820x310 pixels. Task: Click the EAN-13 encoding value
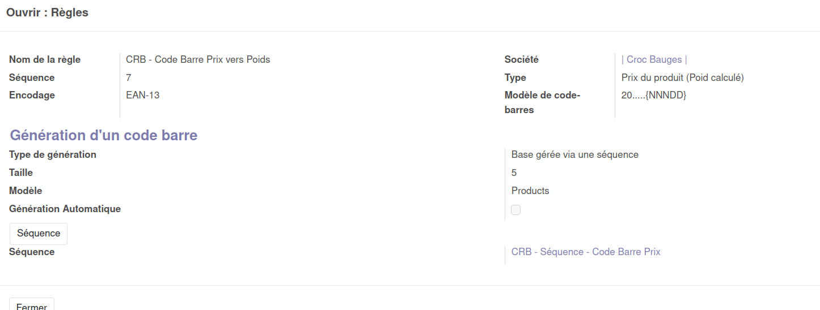pos(143,95)
